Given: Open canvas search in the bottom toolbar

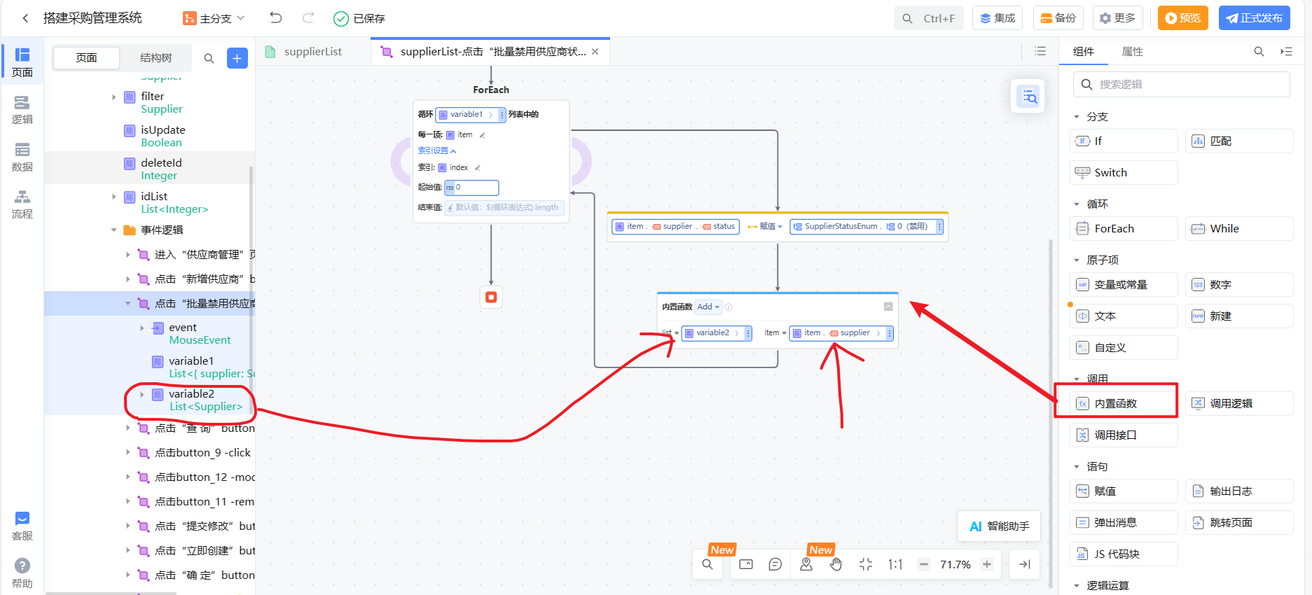Looking at the screenshot, I should click(707, 564).
